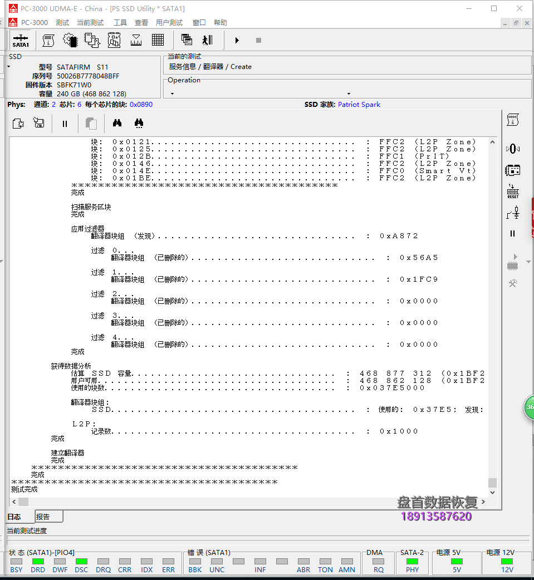Click the greyed chip with play icon
This screenshot has width=534, height=580.
pyautogui.click(x=512, y=262)
